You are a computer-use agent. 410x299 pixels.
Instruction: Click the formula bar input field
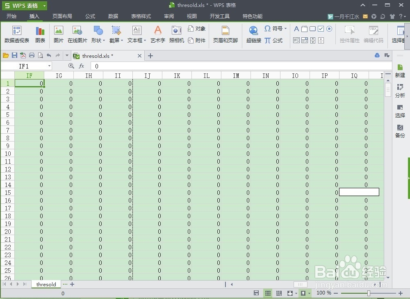[x=241, y=66]
